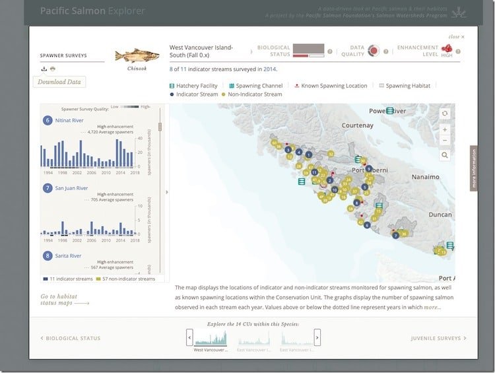Click number badge 6 for Nitinat River
Image resolution: width=495 pixels, height=373 pixels.
(48, 120)
